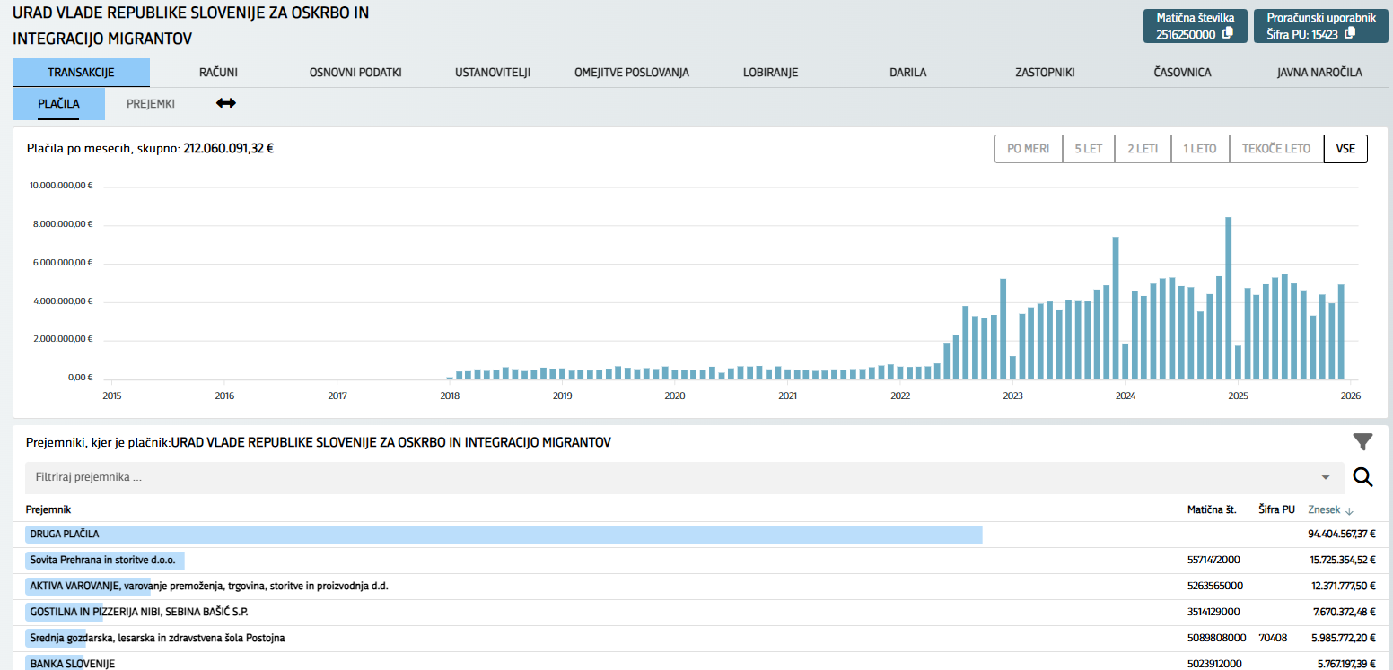Expand the recipient filter dropdown arrow
1393x670 pixels.
pos(1326,477)
